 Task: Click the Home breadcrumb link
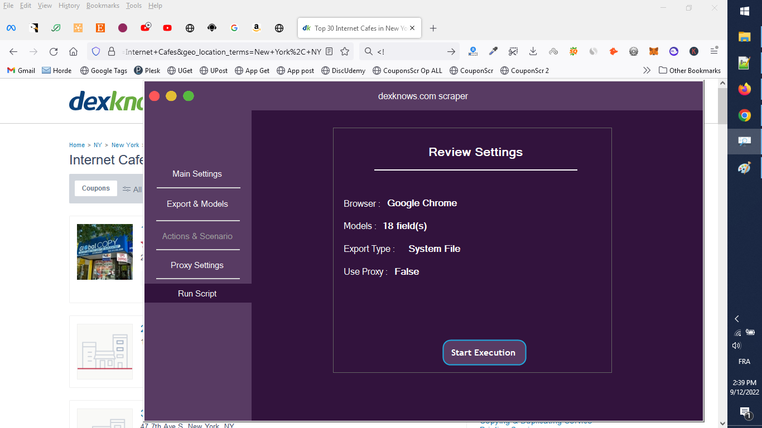coord(77,145)
